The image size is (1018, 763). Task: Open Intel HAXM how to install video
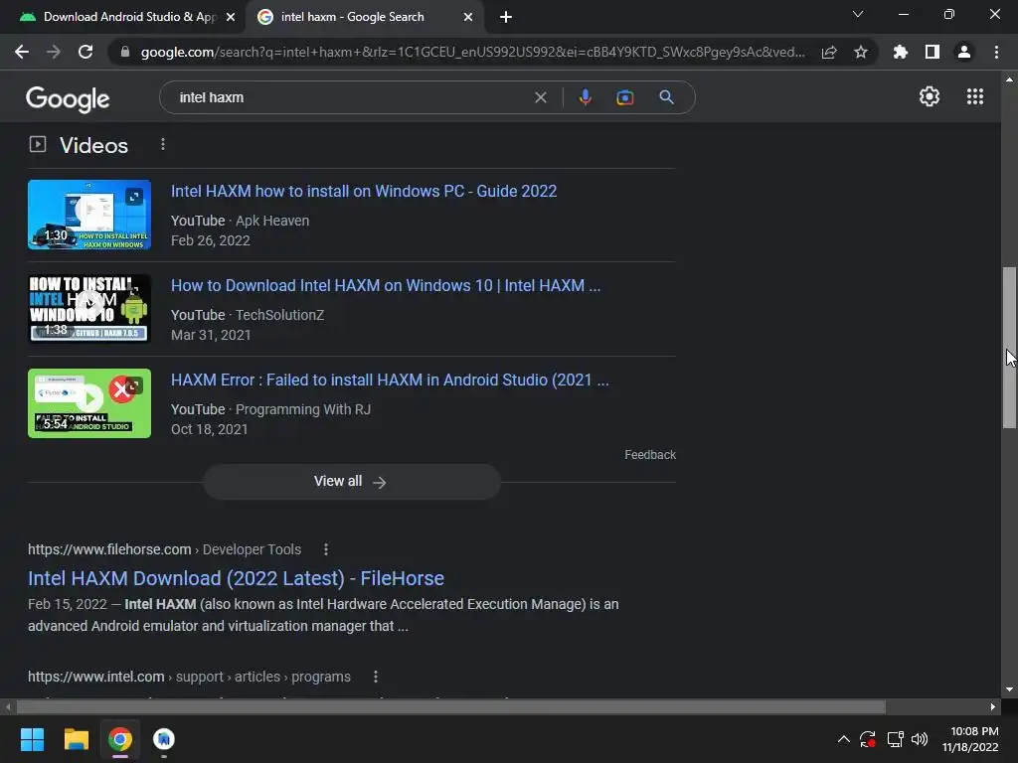tap(364, 192)
